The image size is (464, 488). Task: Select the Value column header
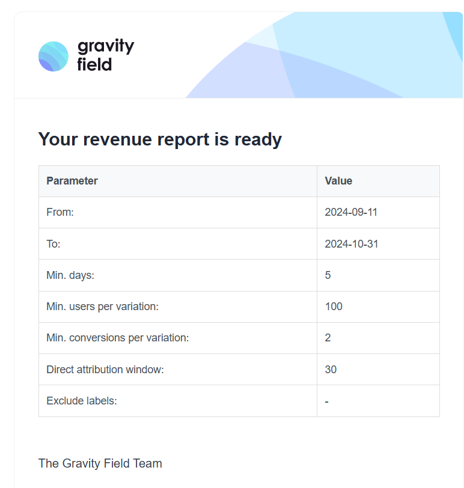coord(338,181)
